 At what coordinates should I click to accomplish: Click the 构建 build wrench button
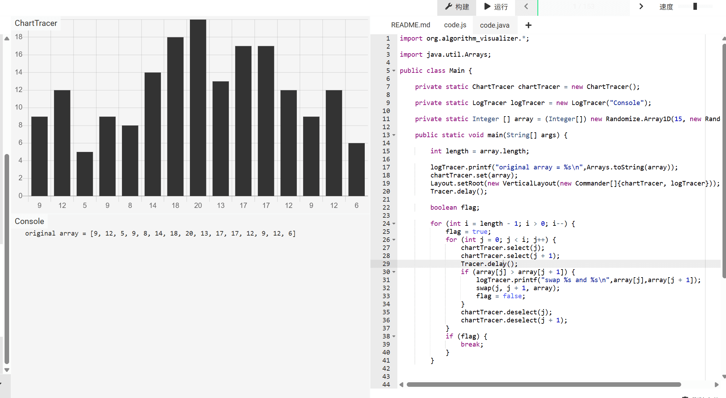click(457, 7)
